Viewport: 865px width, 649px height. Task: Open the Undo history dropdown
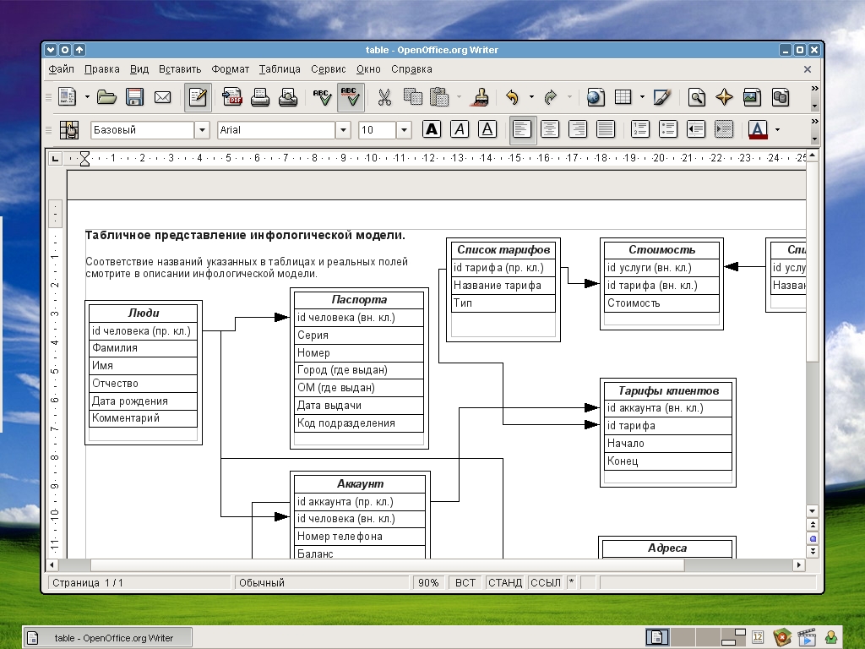pos(531,98)
